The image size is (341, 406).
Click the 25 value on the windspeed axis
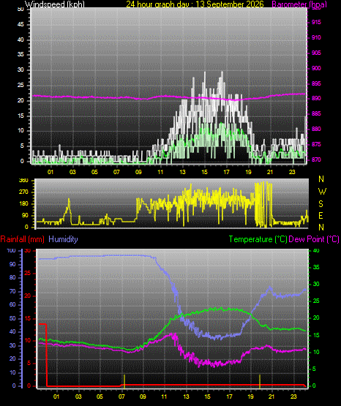pyautogui.click(x=20, y=85)
